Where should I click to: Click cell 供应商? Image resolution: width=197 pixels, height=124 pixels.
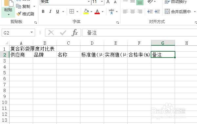point(21,55)
